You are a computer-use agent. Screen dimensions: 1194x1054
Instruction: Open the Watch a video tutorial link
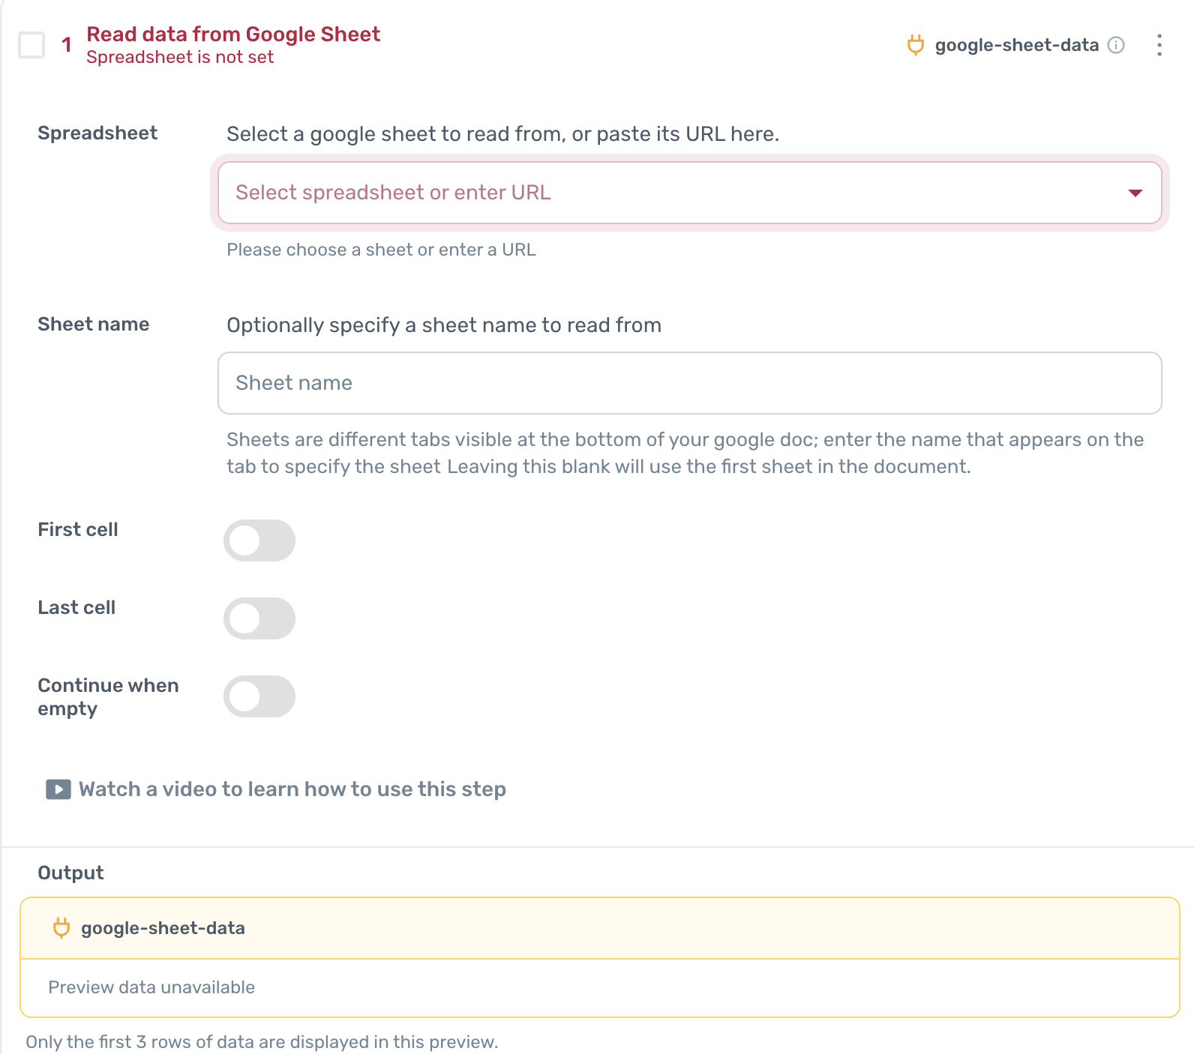coord(292,789)
